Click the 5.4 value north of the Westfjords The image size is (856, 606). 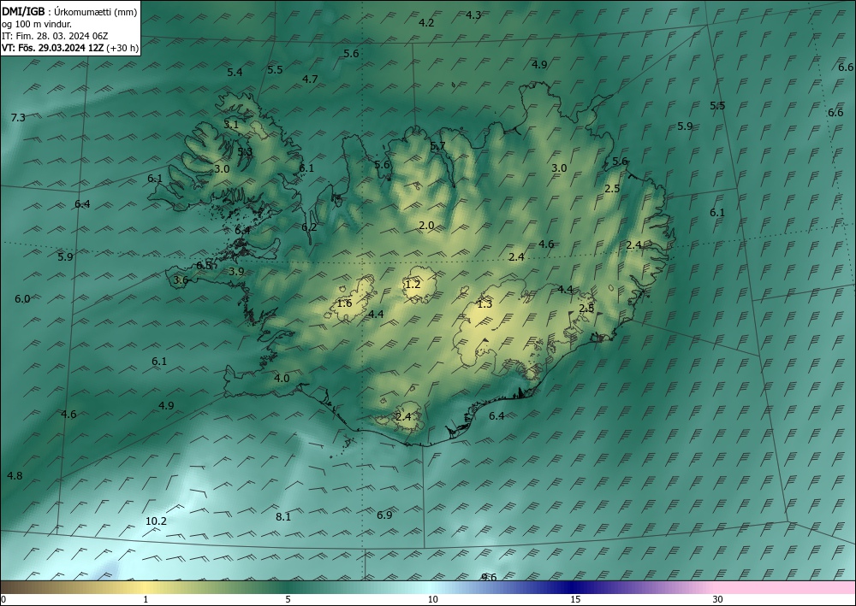click(235, 72)
